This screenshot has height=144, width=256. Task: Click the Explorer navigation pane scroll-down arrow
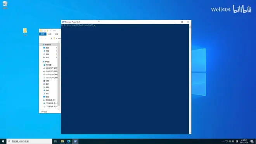tap(59, 109)
